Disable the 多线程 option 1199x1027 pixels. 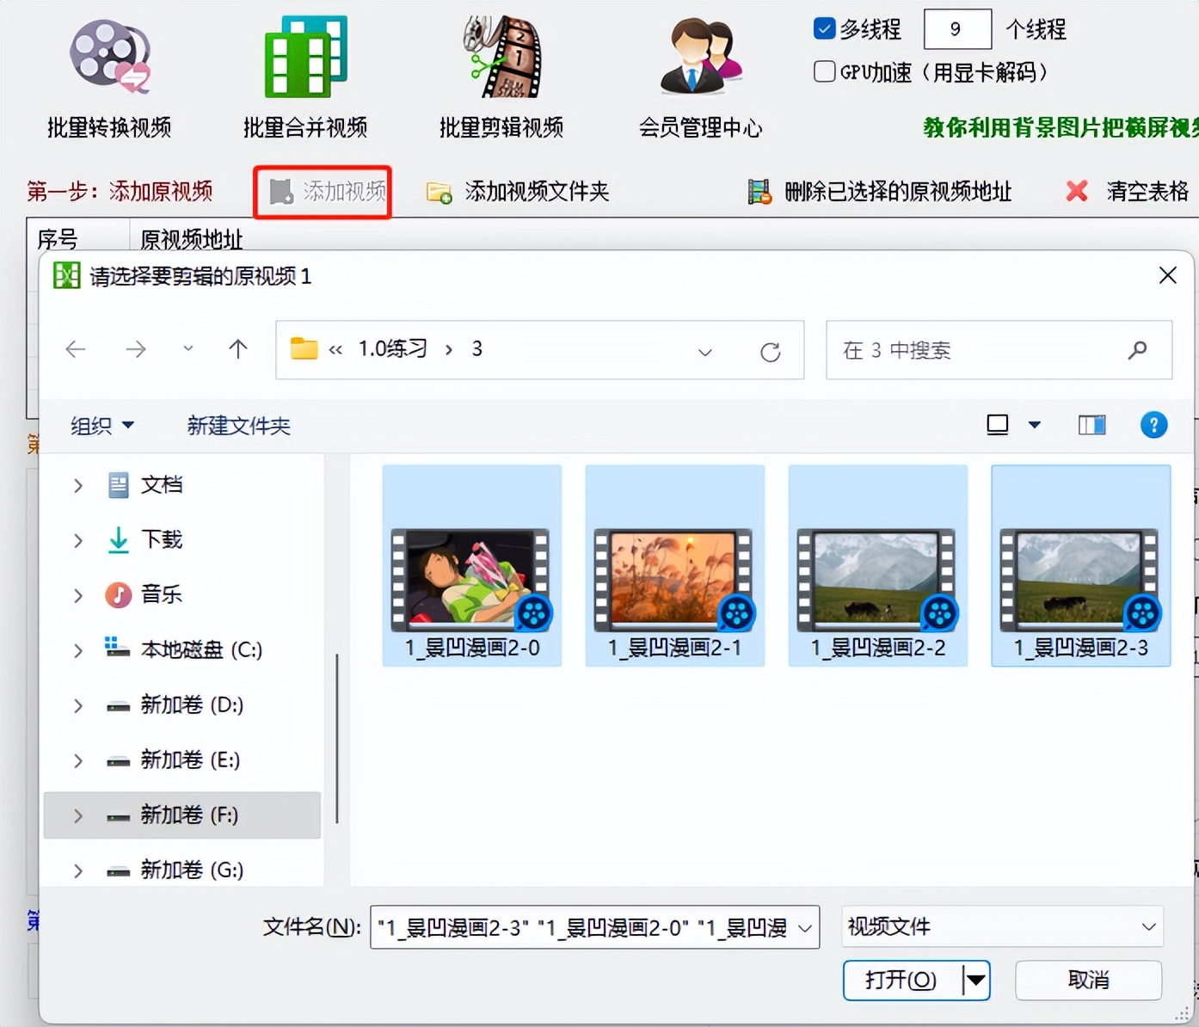[824, 28]
